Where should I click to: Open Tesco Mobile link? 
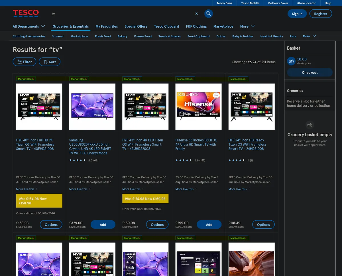pyautogui.click(x=250, y=3)
